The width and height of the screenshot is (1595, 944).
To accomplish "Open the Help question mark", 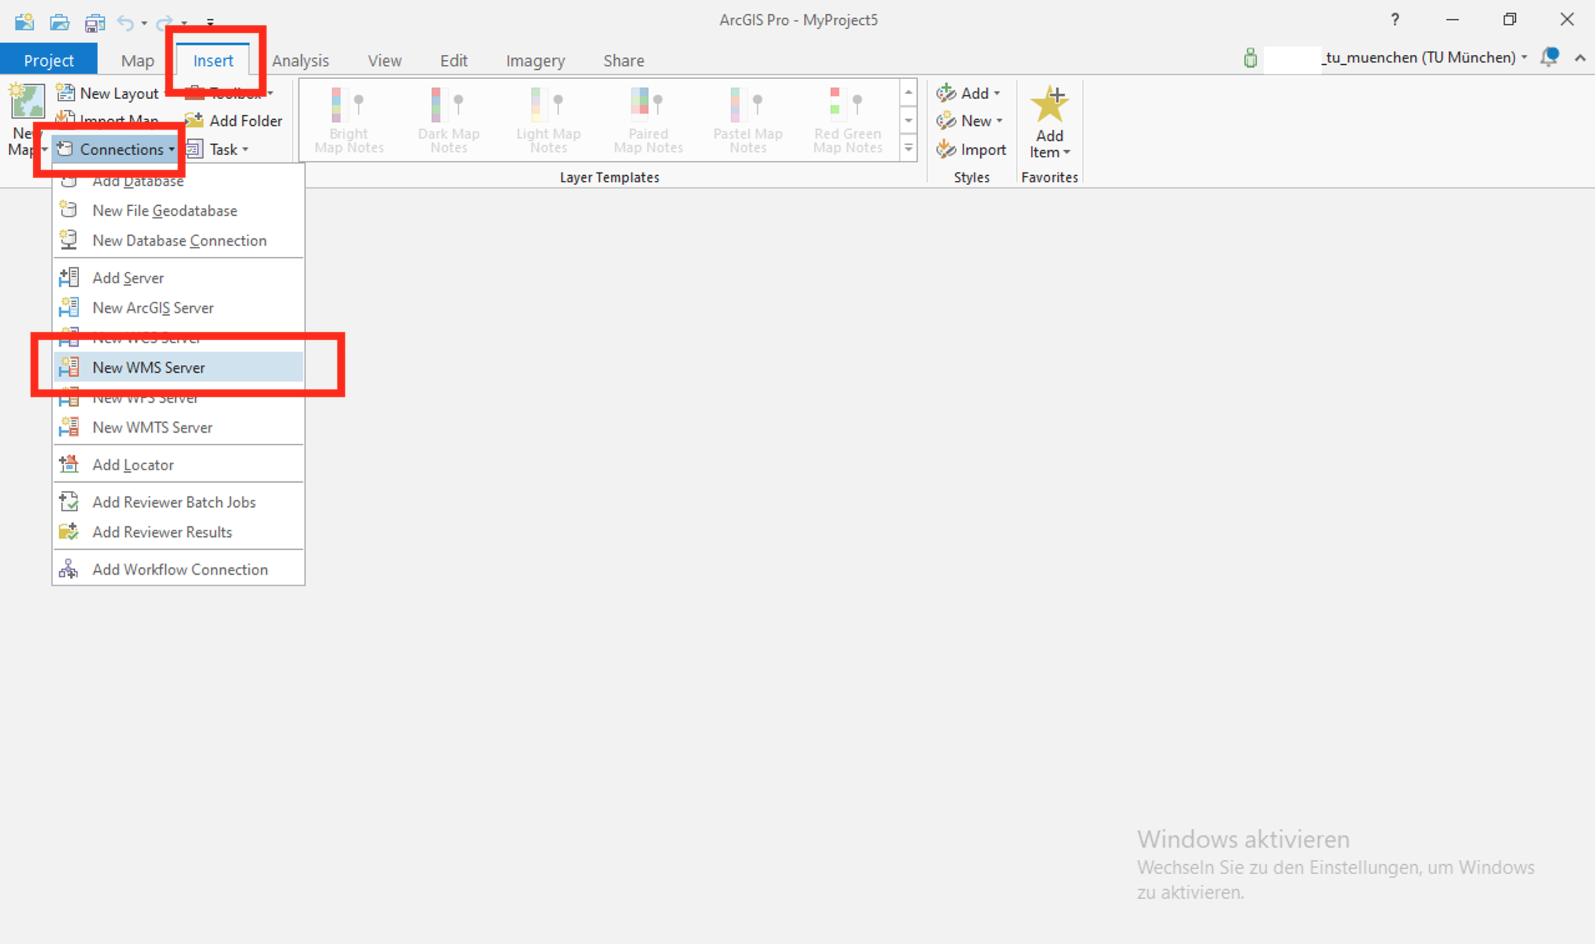I will (1395, 20).
